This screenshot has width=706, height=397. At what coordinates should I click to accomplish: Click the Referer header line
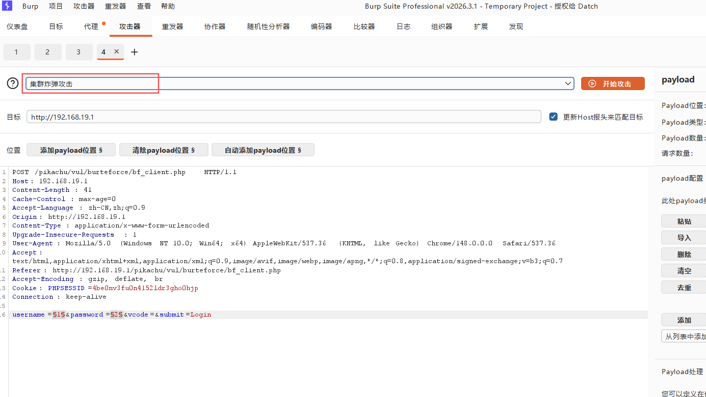146,270
